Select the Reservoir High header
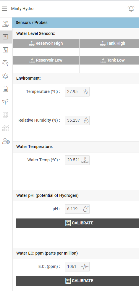 point(46,44)
